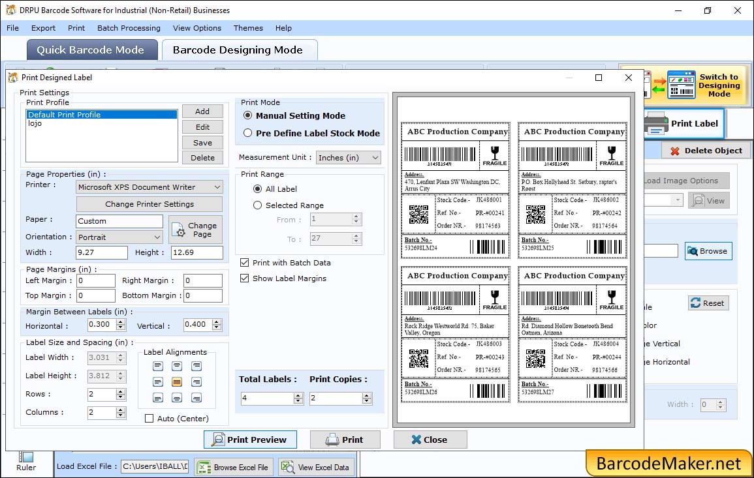Image resolution: width=754 pixels, height=478 pixels.
Task: Click the Save print profile button
Action: (202, 143)
